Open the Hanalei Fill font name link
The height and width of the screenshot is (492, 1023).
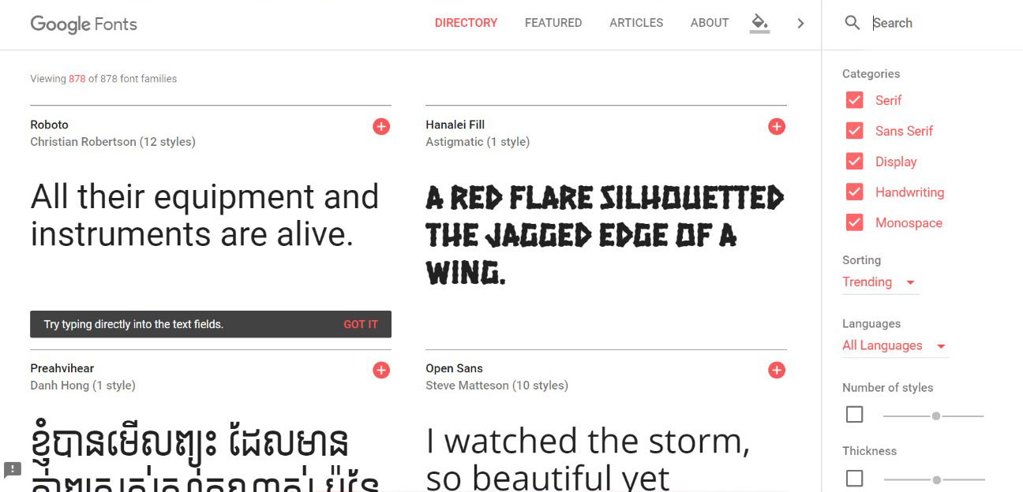[455, 125]
